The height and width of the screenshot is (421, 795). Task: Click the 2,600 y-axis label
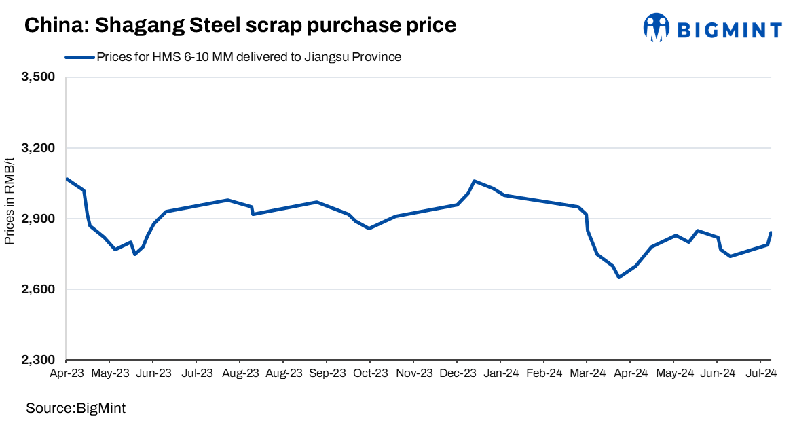(38, 290)
